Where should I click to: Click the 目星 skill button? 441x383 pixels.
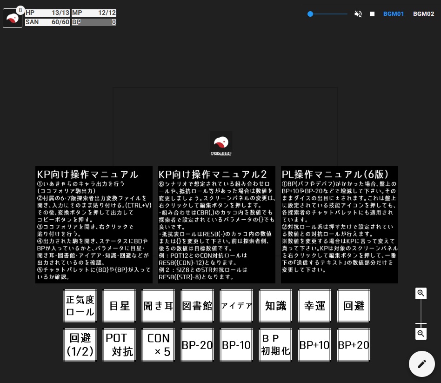click(119, 306)
